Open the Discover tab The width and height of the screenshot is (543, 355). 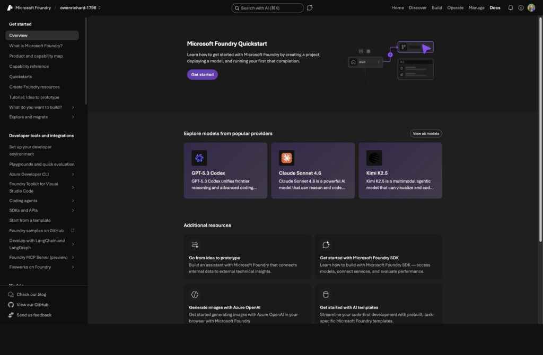[418, 7]
